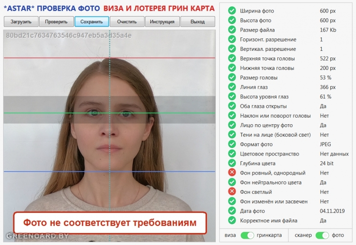The image size is (356, 245).
Task: Click the 'Наклон или поворот головы' label
Action: click(275, 116)
